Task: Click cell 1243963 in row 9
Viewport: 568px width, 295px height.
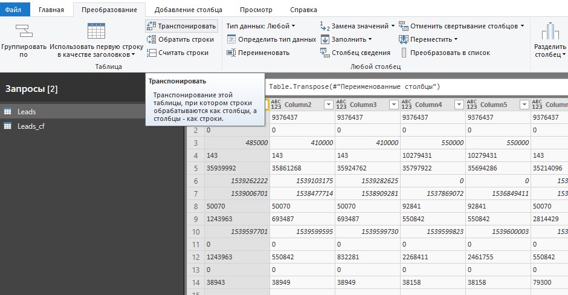Action: pos(237,219)
